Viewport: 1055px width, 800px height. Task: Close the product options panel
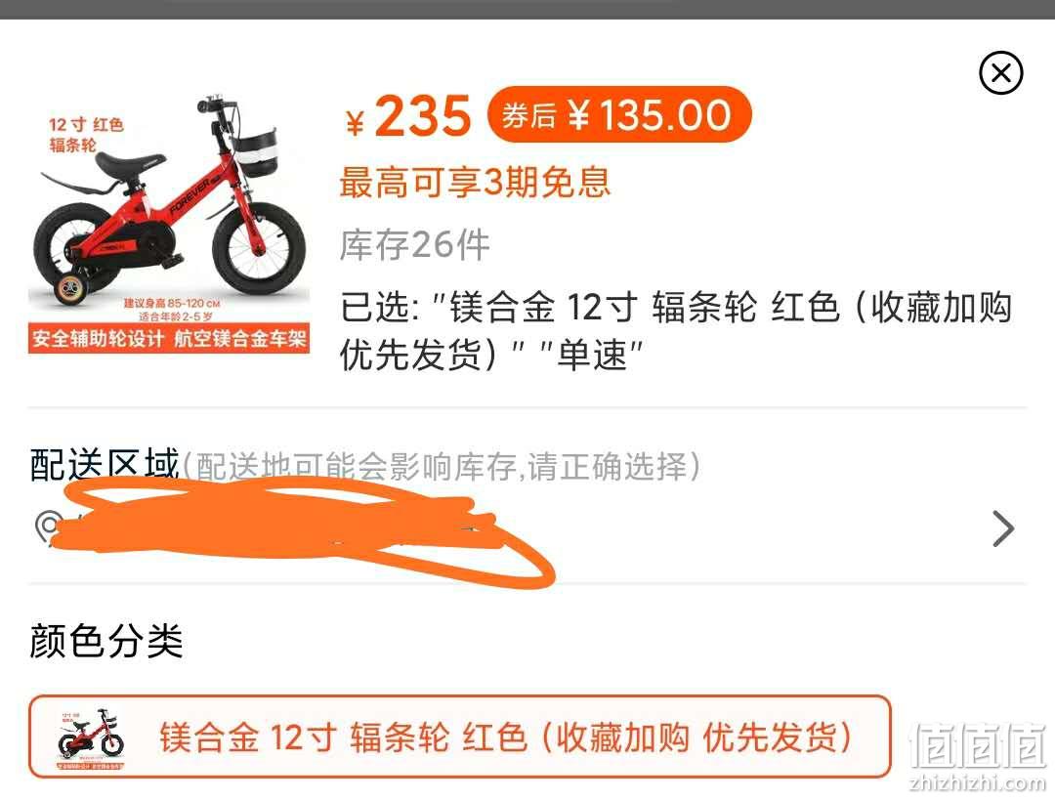tap(1000, 72)
